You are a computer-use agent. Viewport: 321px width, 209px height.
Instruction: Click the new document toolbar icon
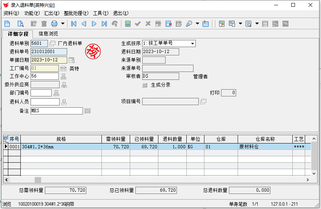point(7,24)
